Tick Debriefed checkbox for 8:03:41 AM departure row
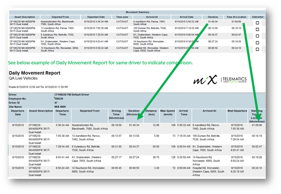Viewport: 281px width, 194px height. point(257,42)
